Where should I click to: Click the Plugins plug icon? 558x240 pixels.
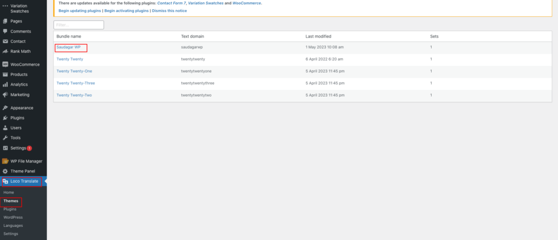coord(5,118)
